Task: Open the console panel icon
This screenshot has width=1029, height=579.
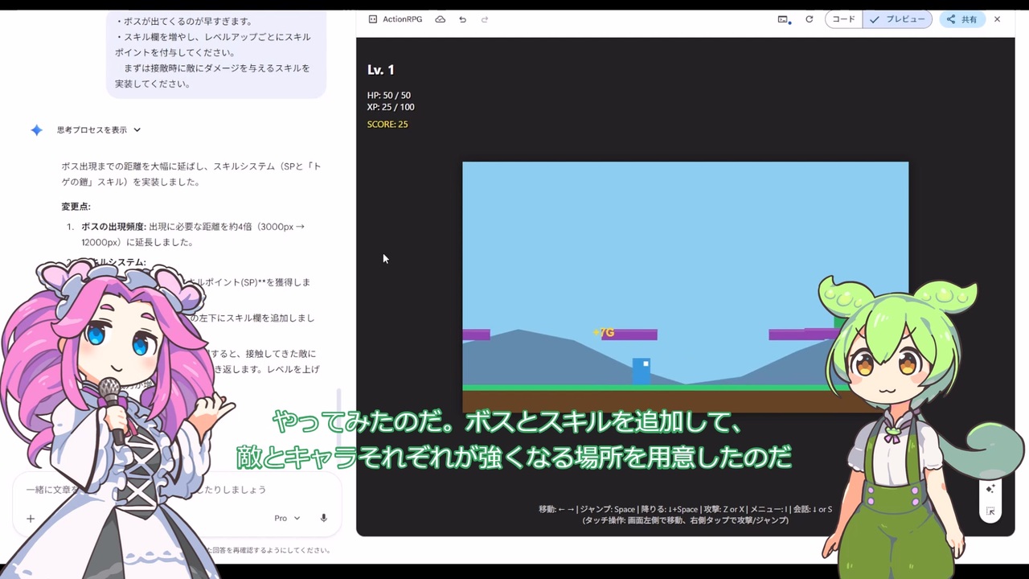Action: pyautogui.click(x=784, y=19)
